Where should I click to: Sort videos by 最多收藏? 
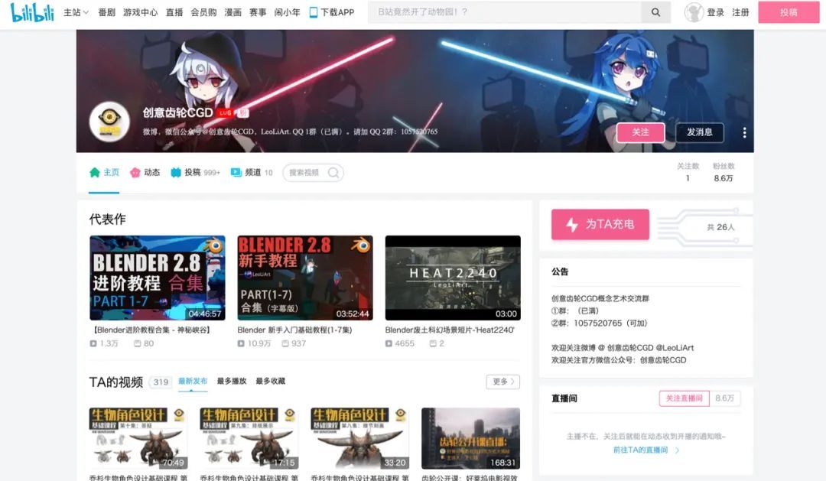click(x=271, y=381)
